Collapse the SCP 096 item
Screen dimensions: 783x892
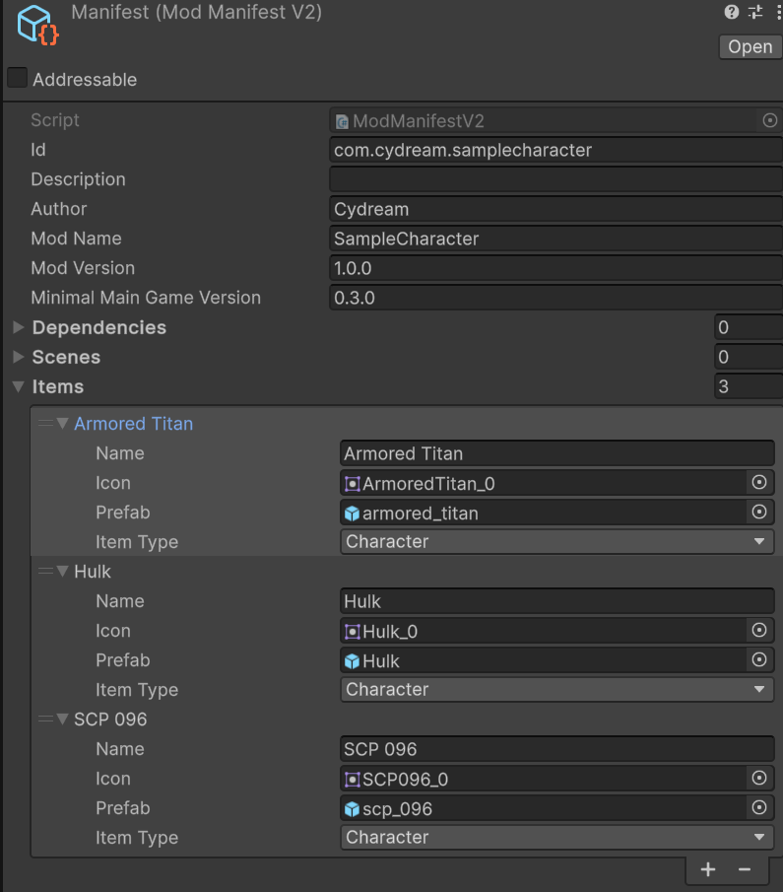pos(63,720)
